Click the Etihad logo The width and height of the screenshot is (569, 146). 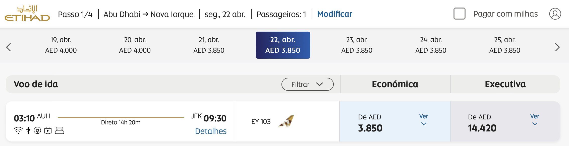[x=27, y=14]
